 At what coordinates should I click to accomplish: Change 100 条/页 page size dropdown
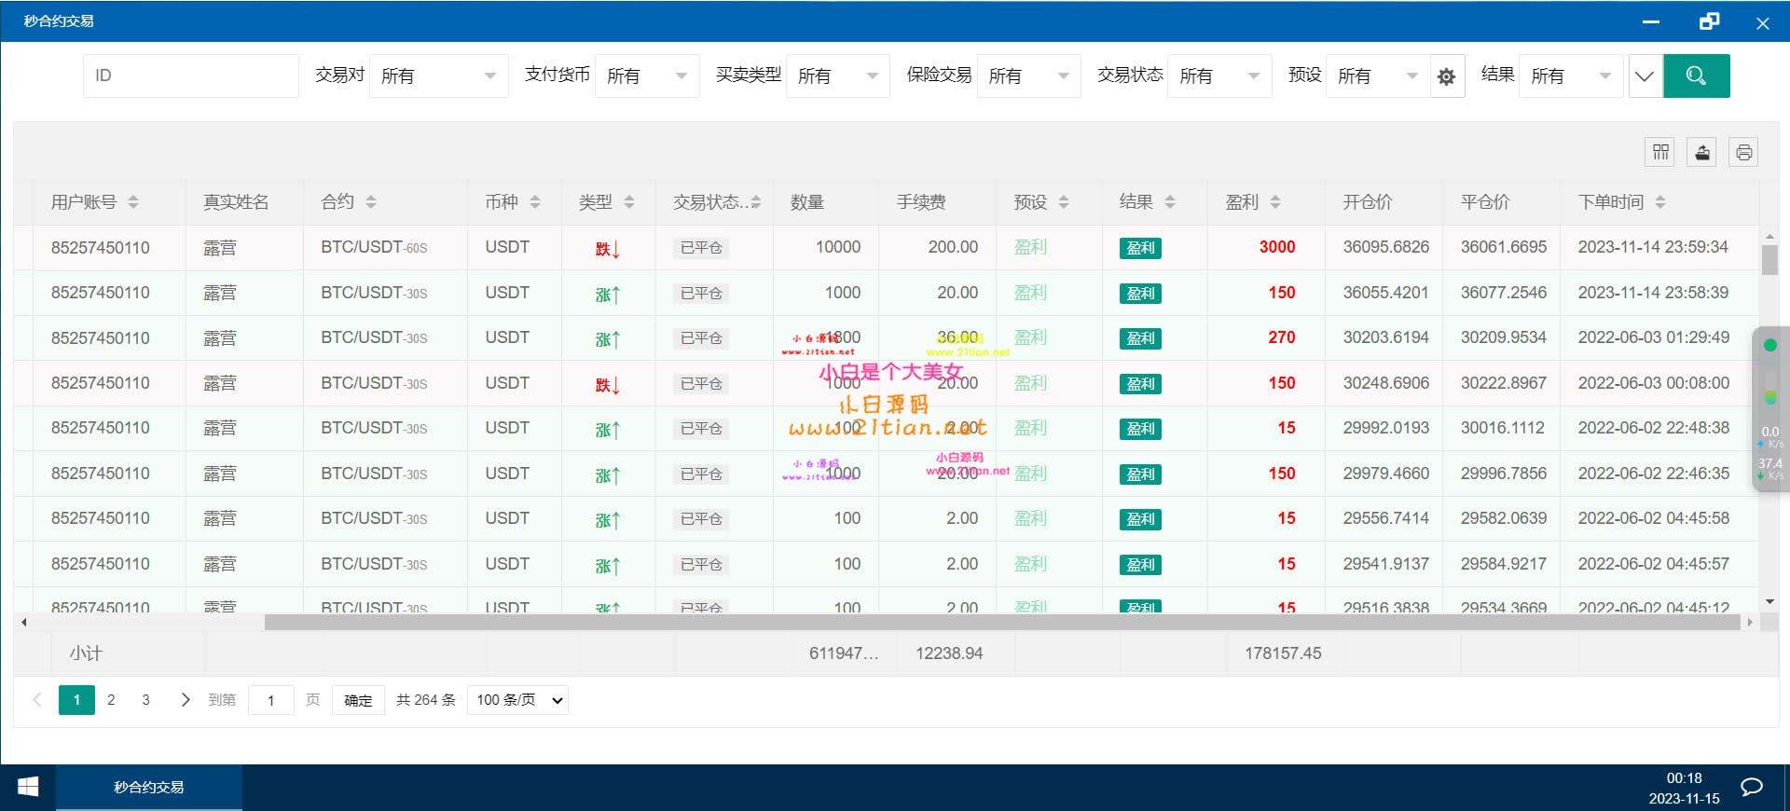tap(518, 700)
